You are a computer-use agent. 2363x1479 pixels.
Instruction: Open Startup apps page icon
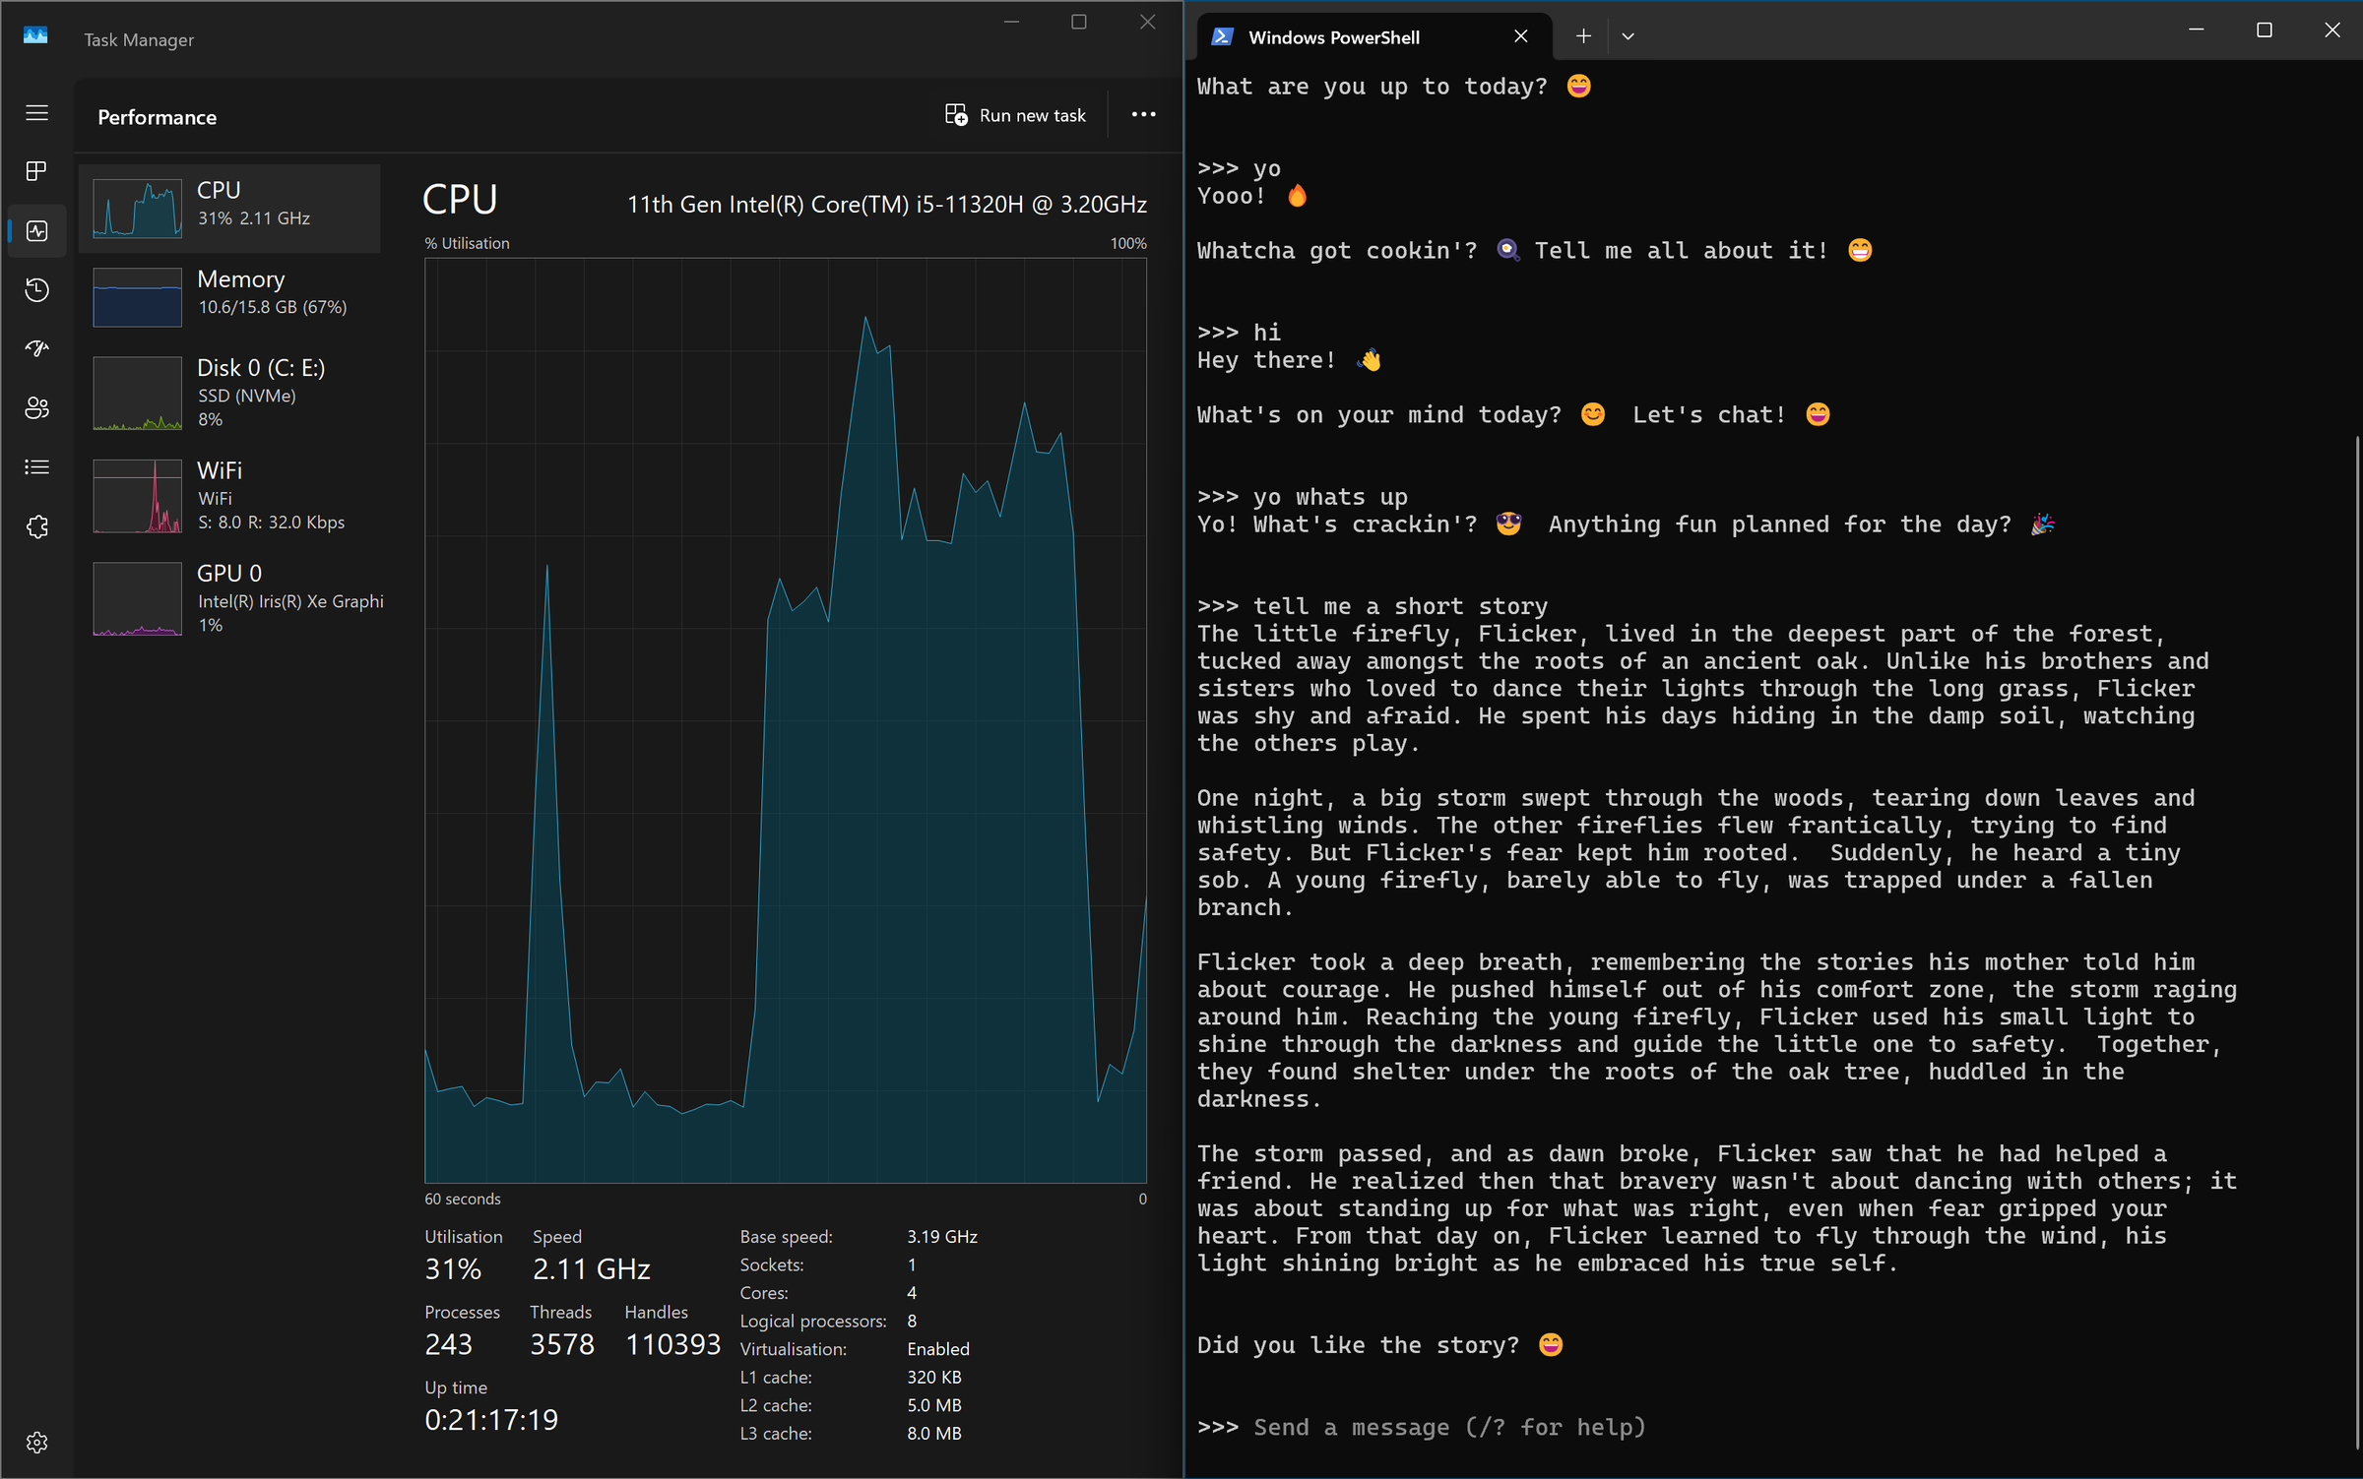tap(37, 348)
